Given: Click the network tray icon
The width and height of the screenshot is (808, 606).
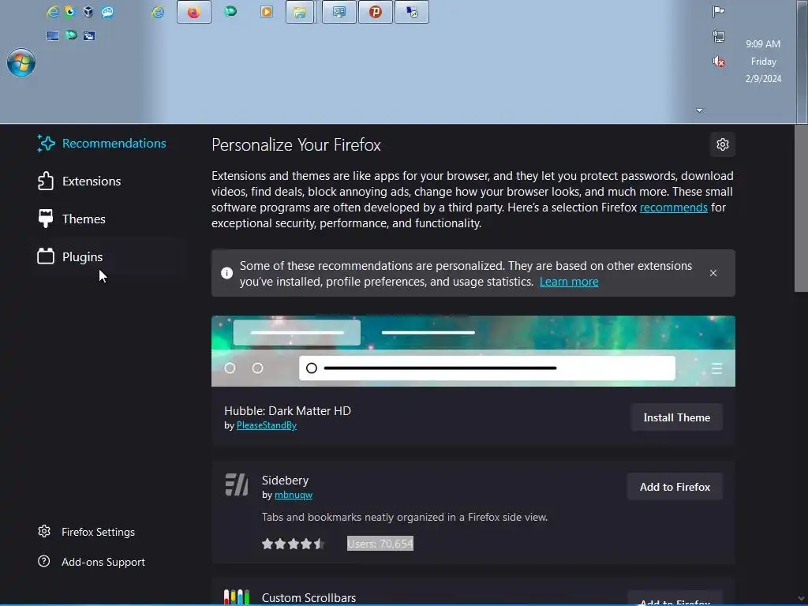Looking at the screenshot, I should point(718,36).
